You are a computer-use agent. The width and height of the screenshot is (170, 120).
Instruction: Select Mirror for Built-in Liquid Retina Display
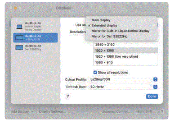pyautogui.click(x=121, y=31)
